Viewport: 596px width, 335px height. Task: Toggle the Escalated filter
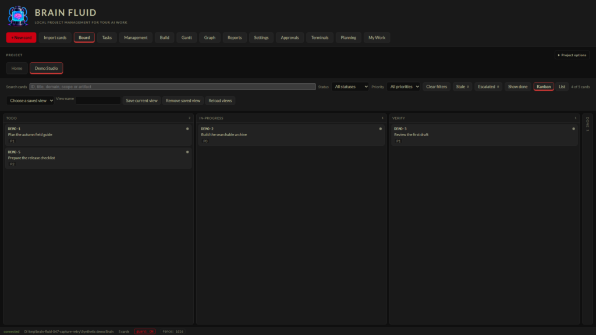pyautogui.click(x=488, y=87)
